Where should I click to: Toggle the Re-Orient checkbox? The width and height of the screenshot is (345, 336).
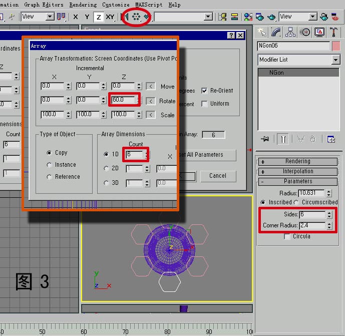click(204, 91)
